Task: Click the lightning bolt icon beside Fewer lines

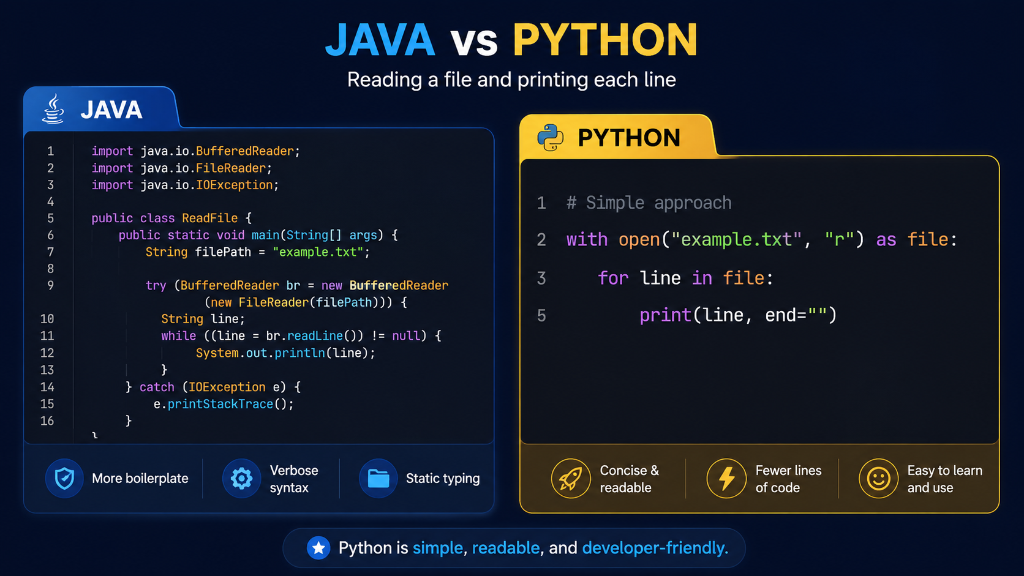Action: click(x=726, y=478)
